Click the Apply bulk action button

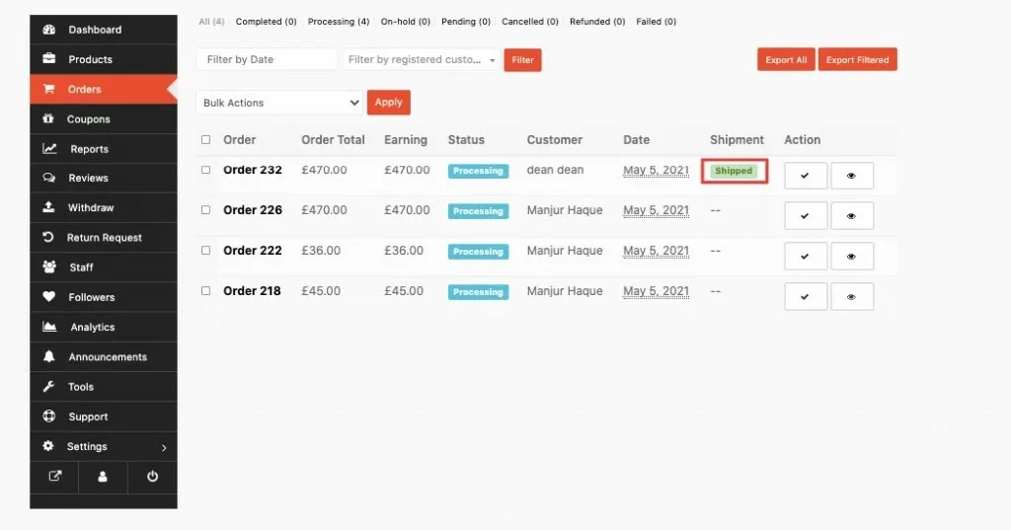click(x=389, y=102)
